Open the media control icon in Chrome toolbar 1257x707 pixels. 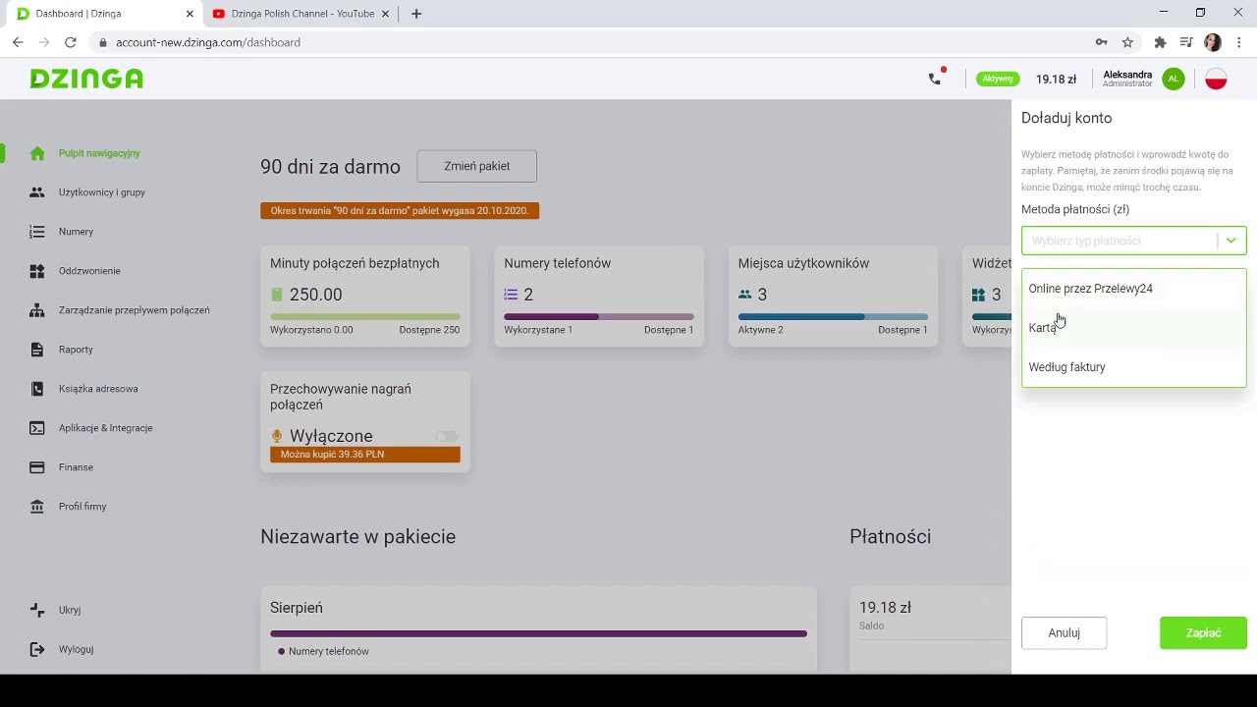pyautogui.click(x=1186, y=42)
